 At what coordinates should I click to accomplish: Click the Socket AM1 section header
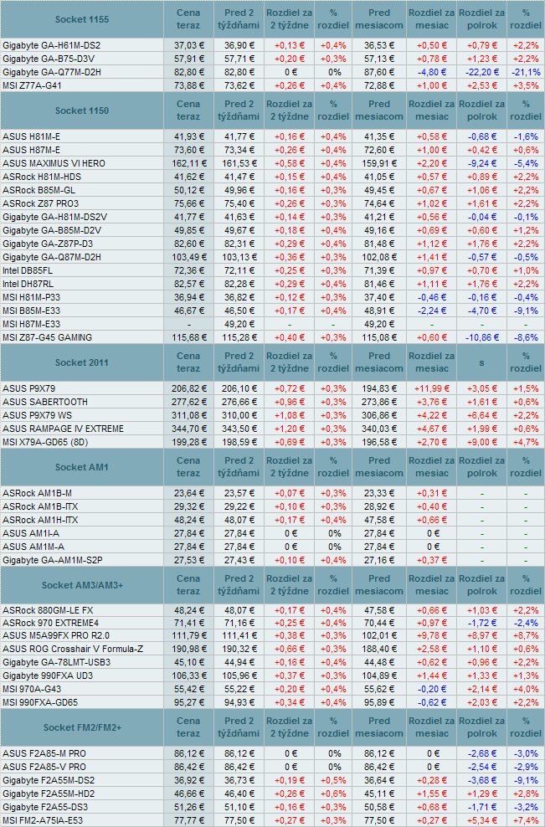(82, 467)
